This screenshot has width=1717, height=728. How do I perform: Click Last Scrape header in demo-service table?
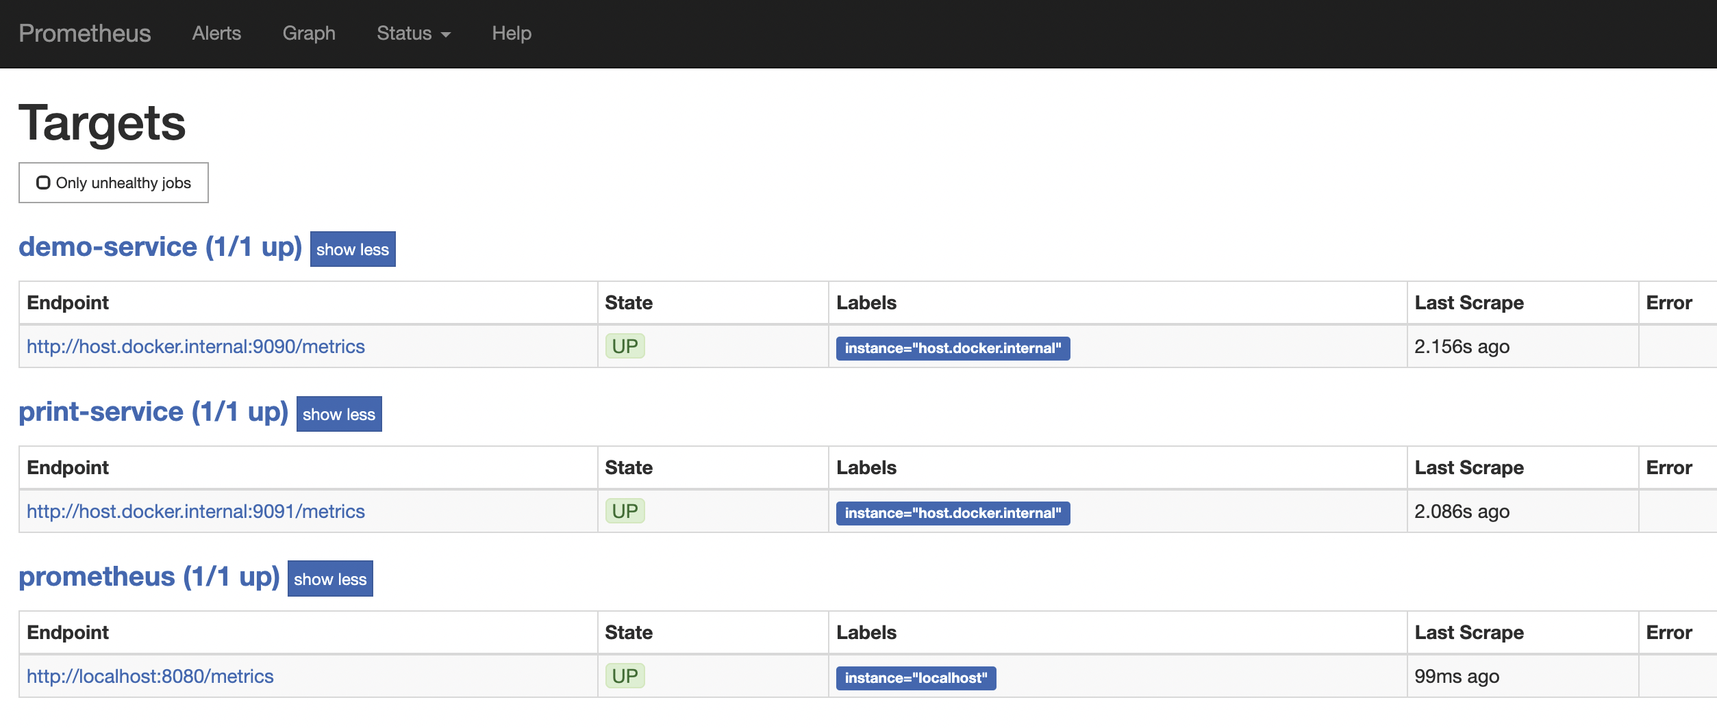point(1469,302)
